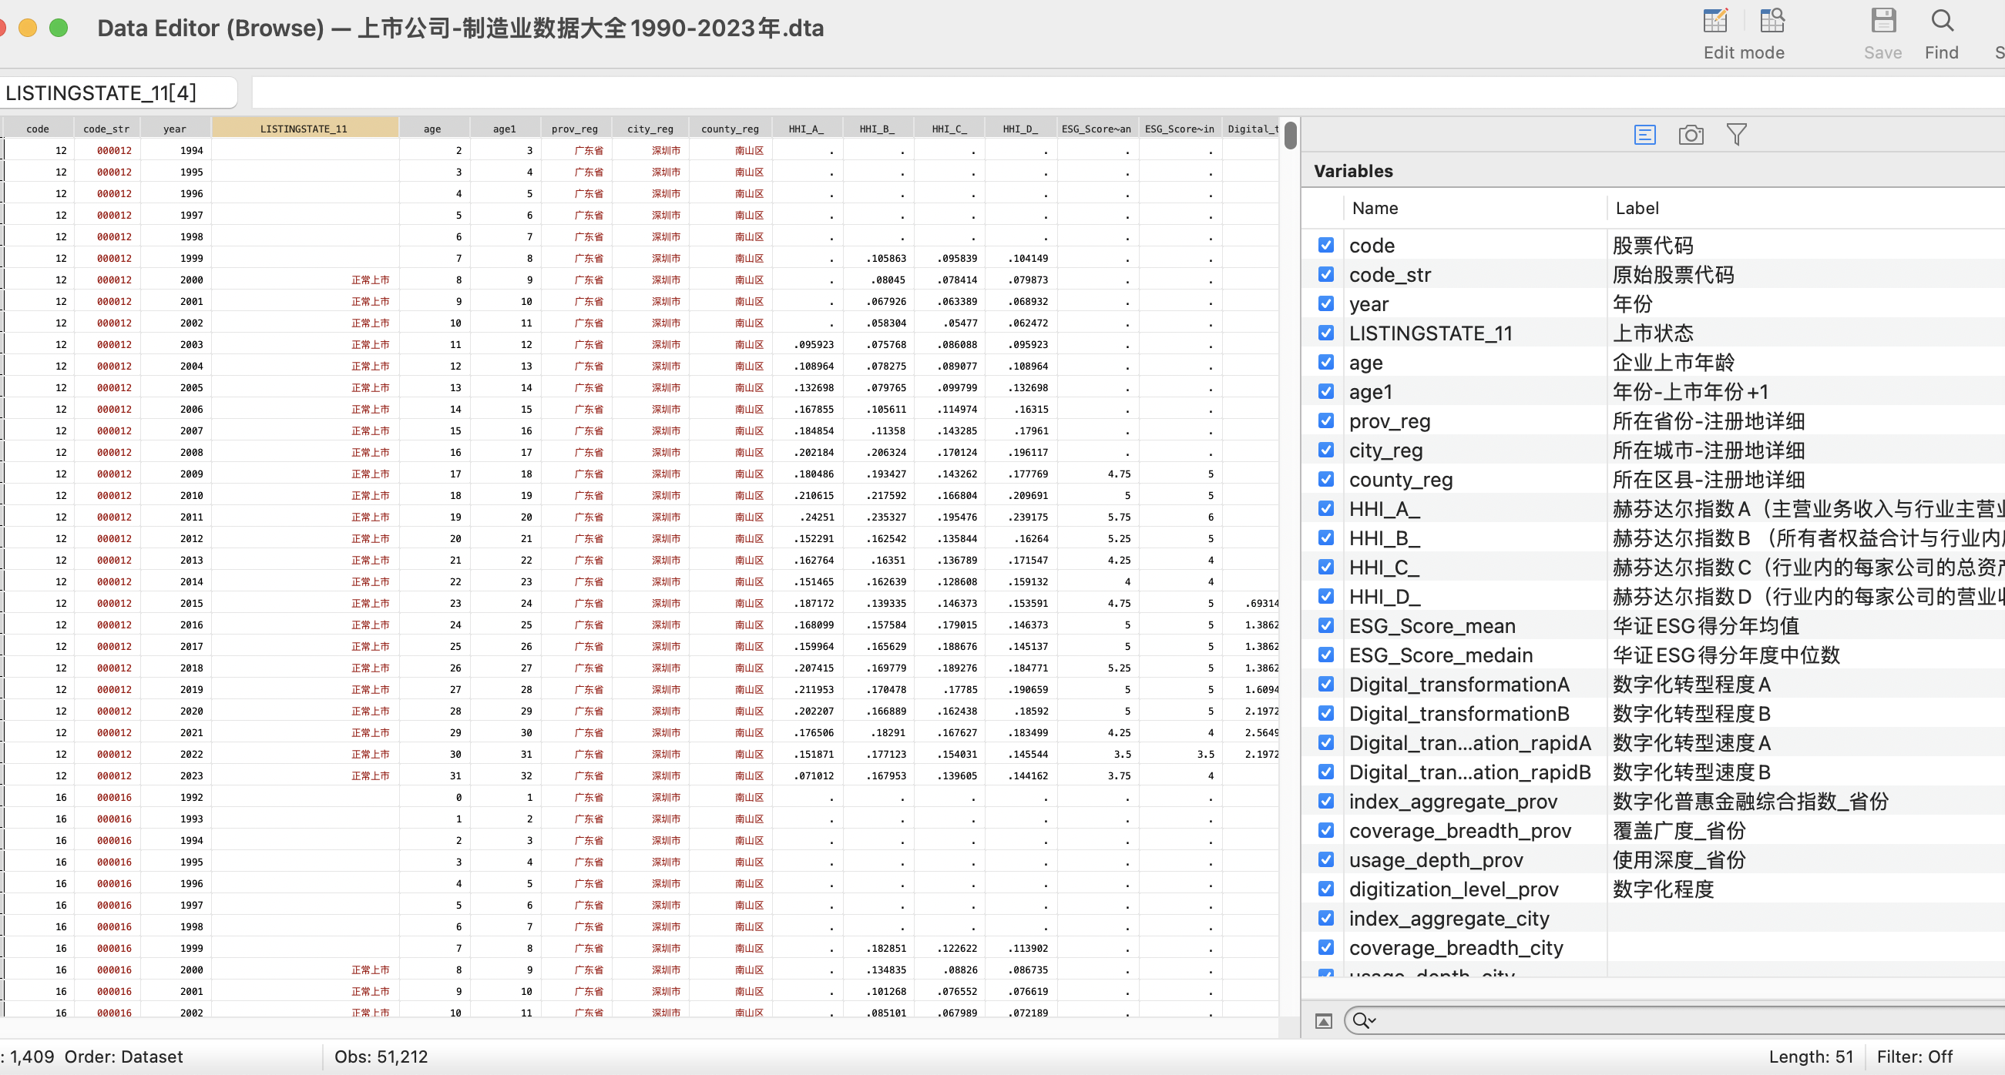
Task: Click the picture icon beside variable search
Action: (1323, 1021)
